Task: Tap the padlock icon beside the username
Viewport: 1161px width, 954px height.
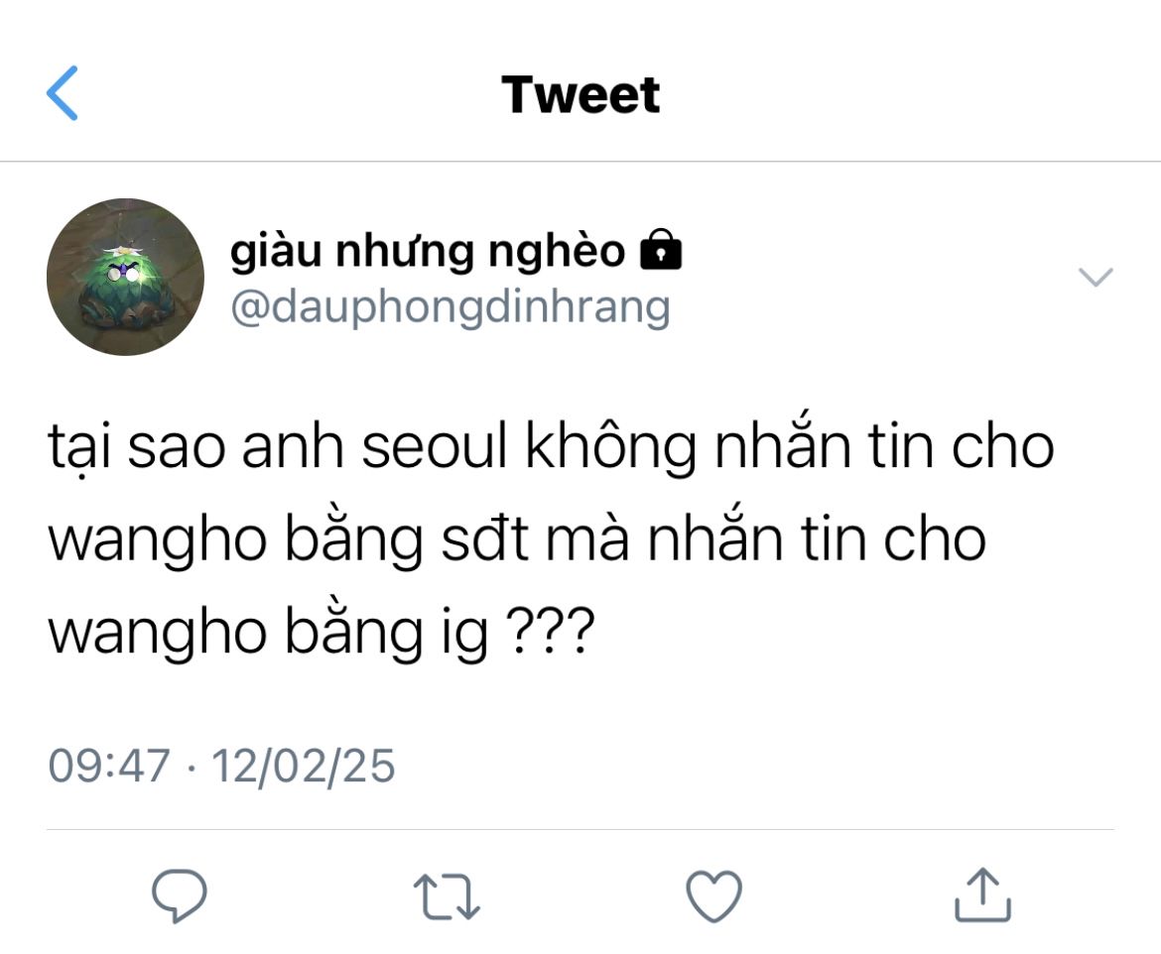Action: point(661,250)
